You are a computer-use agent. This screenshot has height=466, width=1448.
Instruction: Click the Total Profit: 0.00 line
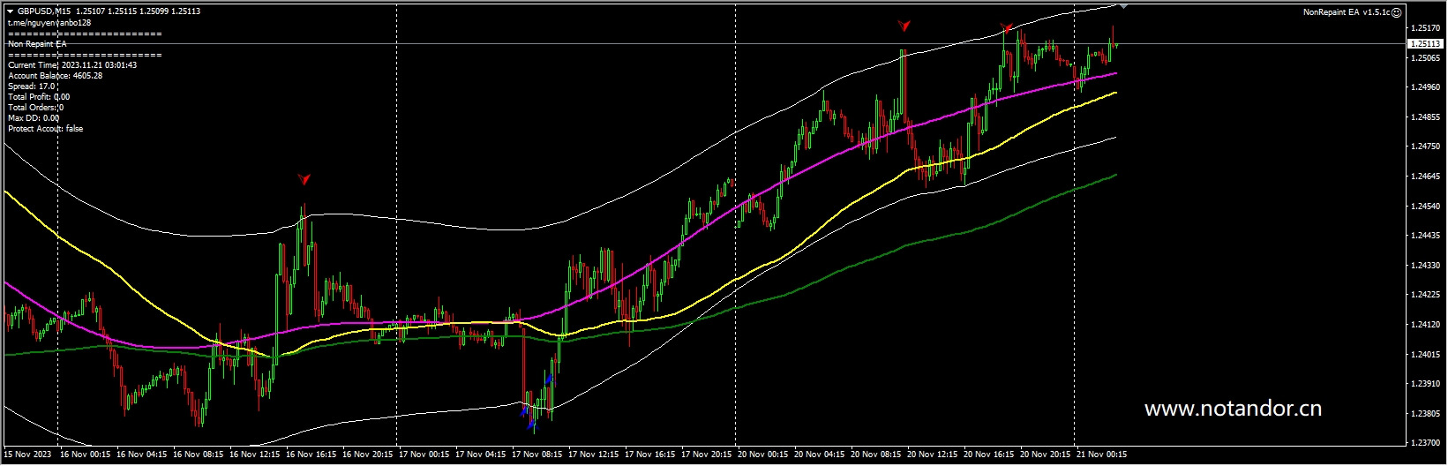tap(39, 97)
